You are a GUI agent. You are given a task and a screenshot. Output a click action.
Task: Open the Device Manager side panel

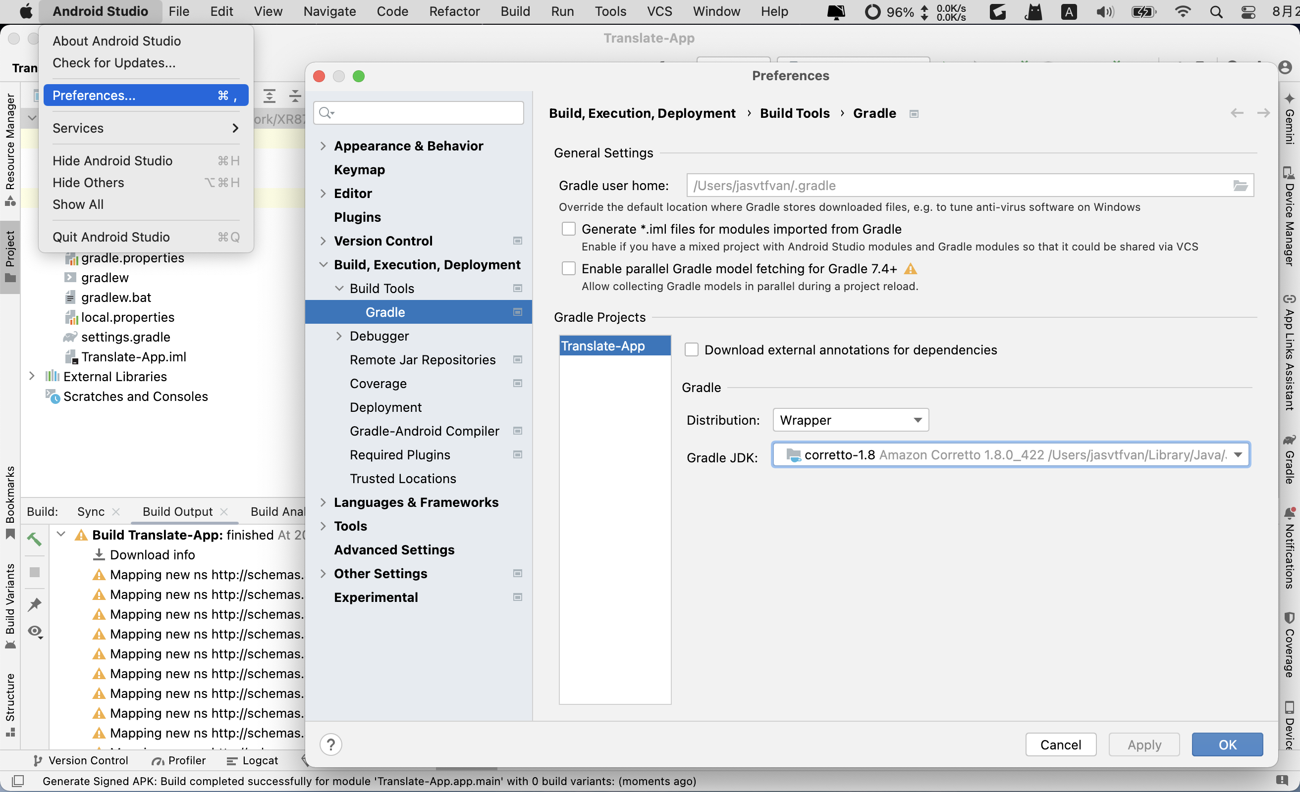pos(1289,216)
